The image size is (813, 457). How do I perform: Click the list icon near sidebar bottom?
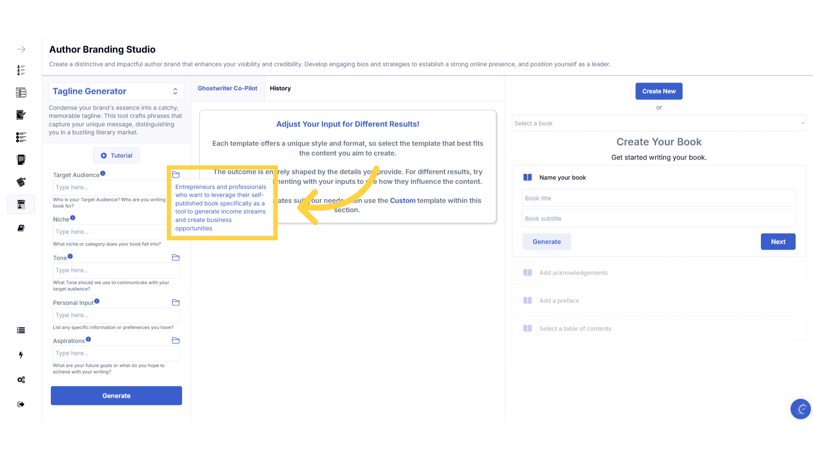tap(21, 330)
